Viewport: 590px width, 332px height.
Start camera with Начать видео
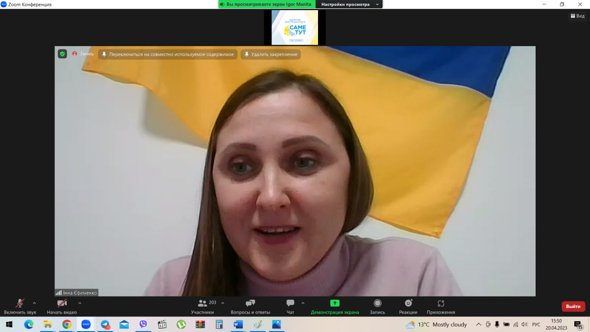point(62,307)
